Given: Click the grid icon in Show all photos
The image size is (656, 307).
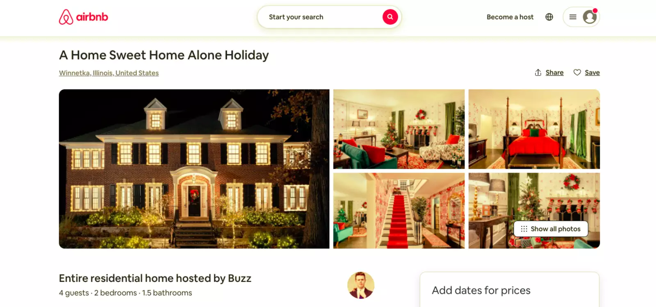Looking at the screenshot, I should [x=524, y=229].
